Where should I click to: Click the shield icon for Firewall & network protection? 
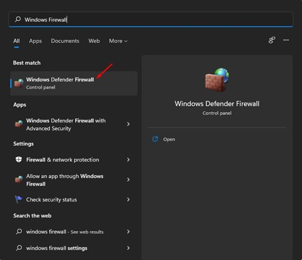[x=19, y=160]
